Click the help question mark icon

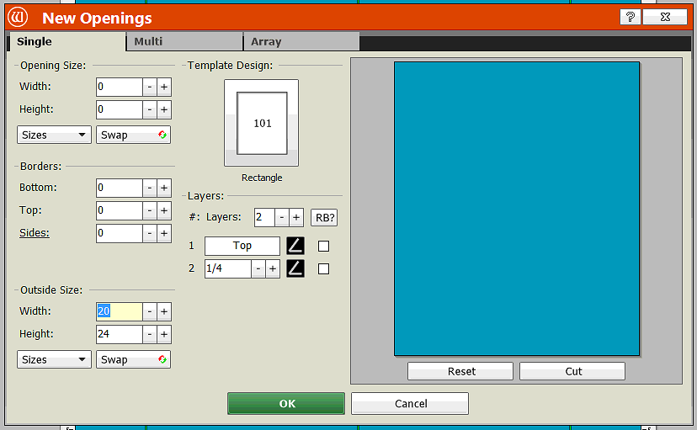[630, 17]
